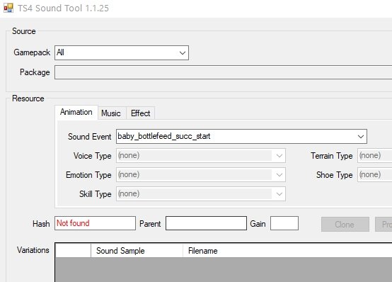Switch to the Music tab
This screenshot has height=282, width=392.
(x=111, y=113)
